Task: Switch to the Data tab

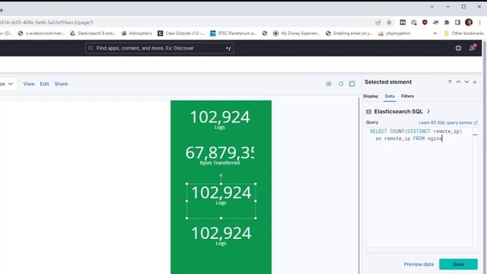Action: pyautogui.click(x=390, y=97)
